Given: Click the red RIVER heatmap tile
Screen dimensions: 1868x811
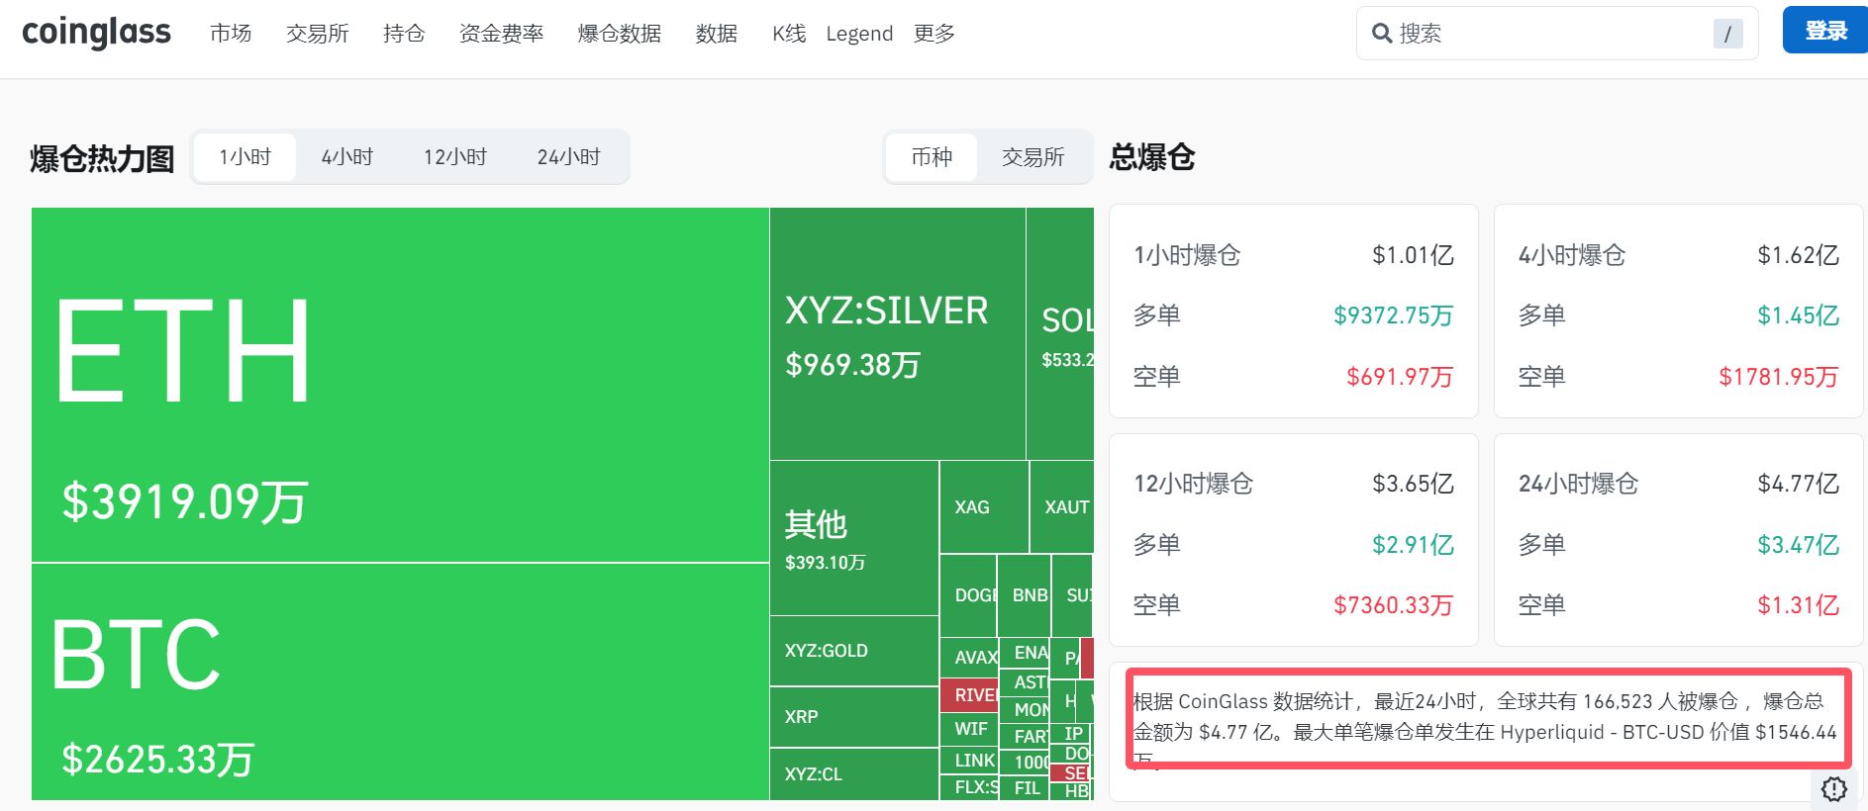Looking at the screenshot, I should click(x=968, y=695).
